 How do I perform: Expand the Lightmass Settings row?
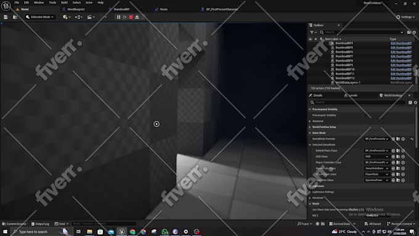click(x=310, y=192)
